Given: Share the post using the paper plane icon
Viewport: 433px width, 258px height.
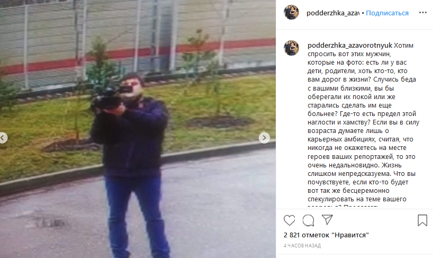Looking at the screenshot, I should 327,220.
